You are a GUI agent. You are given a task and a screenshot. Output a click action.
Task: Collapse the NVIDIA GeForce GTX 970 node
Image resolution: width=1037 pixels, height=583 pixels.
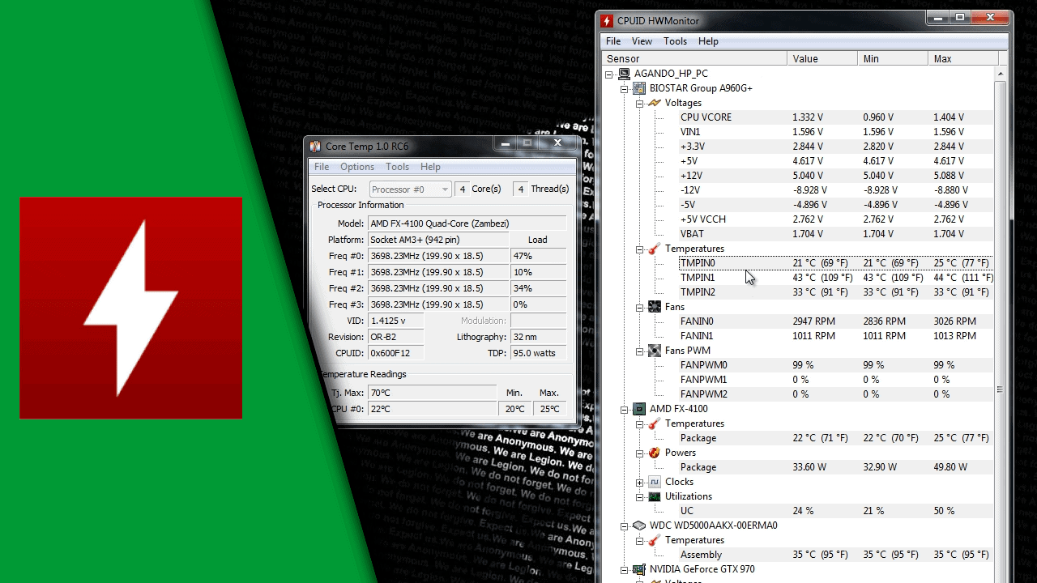click(x=625, y=569)
